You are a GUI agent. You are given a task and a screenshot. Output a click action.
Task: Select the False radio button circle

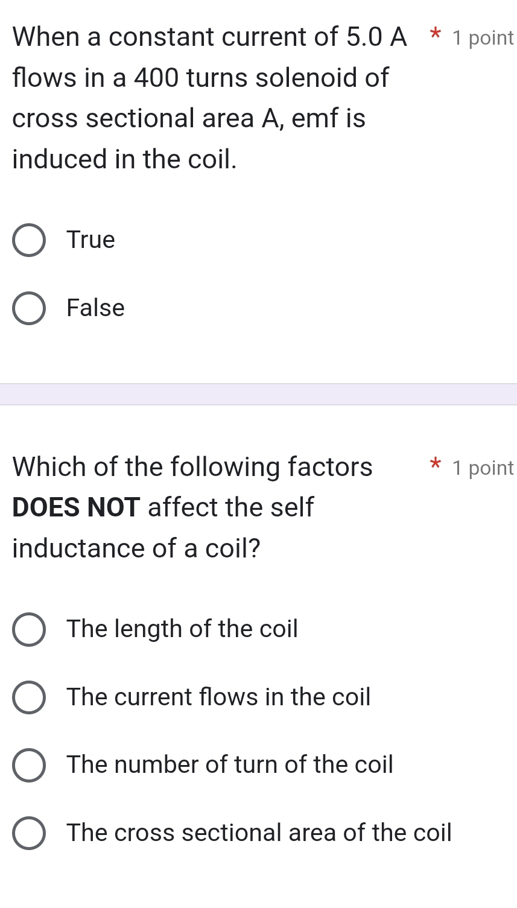(28, 309)
